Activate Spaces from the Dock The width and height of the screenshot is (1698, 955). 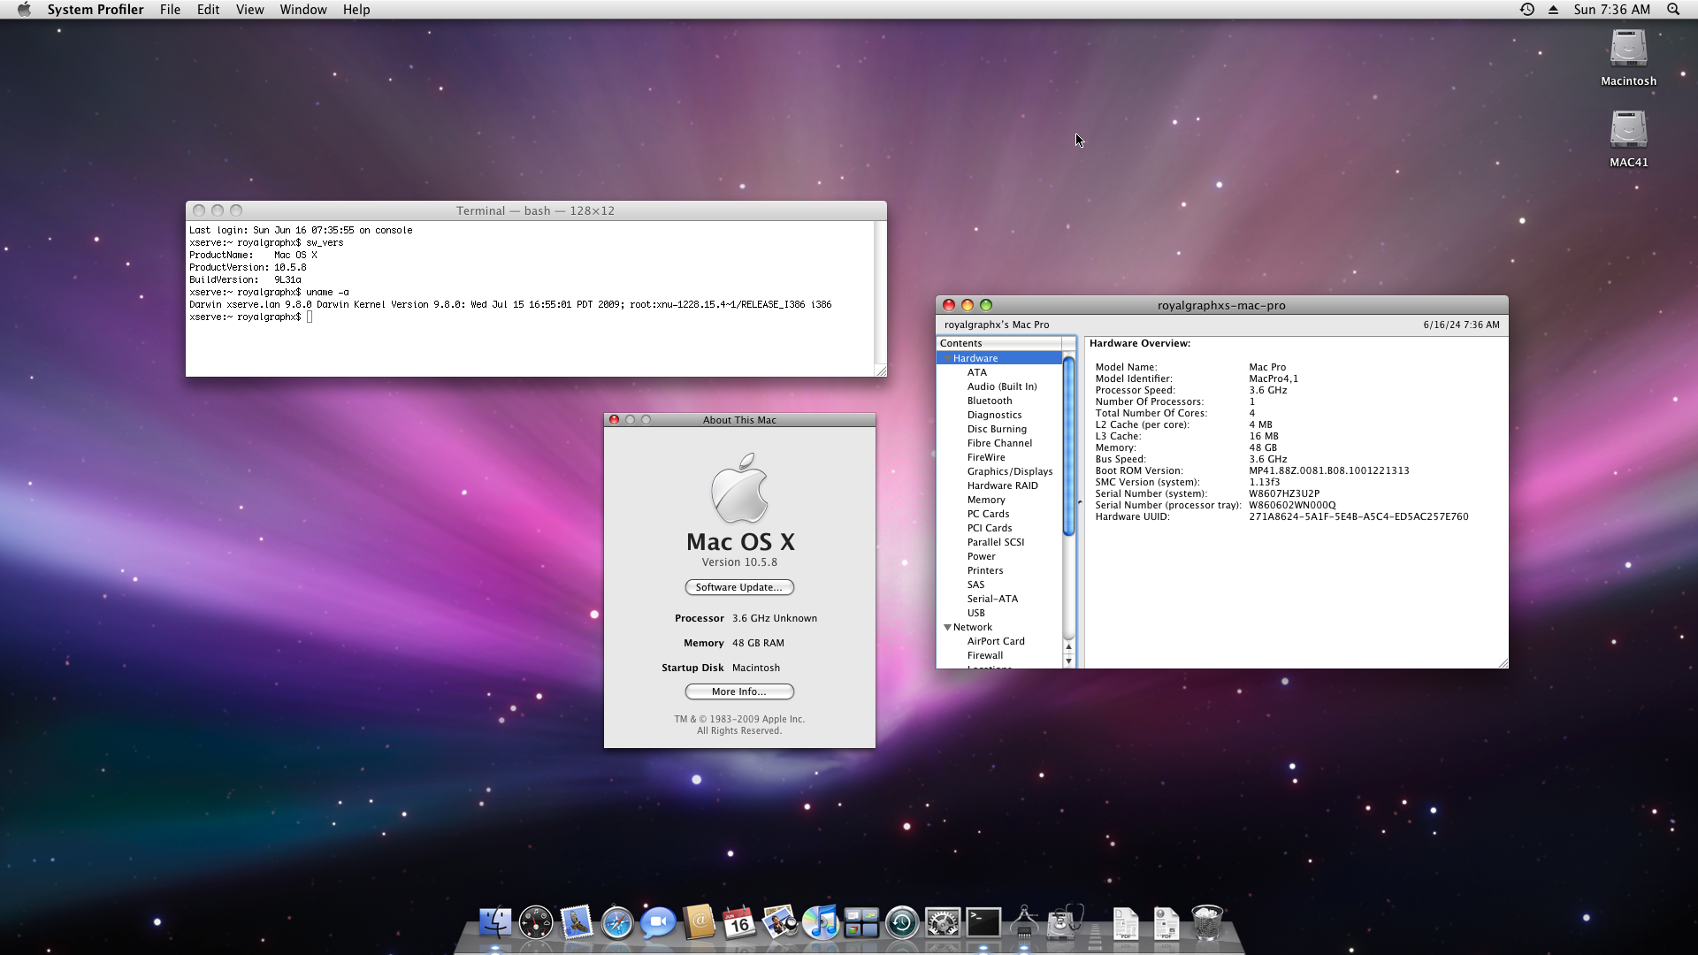pyautogui.click(x=861, y=923)
